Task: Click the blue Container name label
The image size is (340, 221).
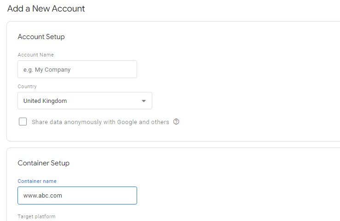Action: [37, 181]
